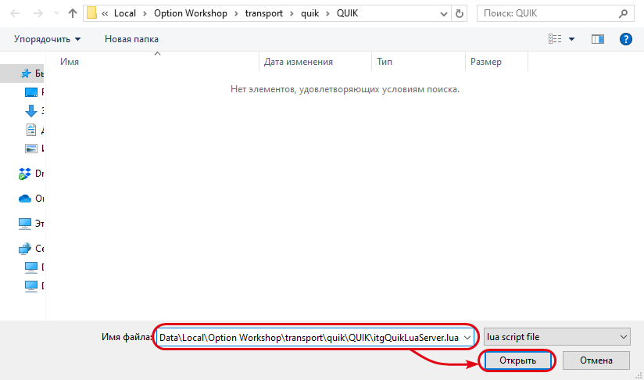Click the refresh icon beside the address bar

pyautogui.click(x=460, y=13)
